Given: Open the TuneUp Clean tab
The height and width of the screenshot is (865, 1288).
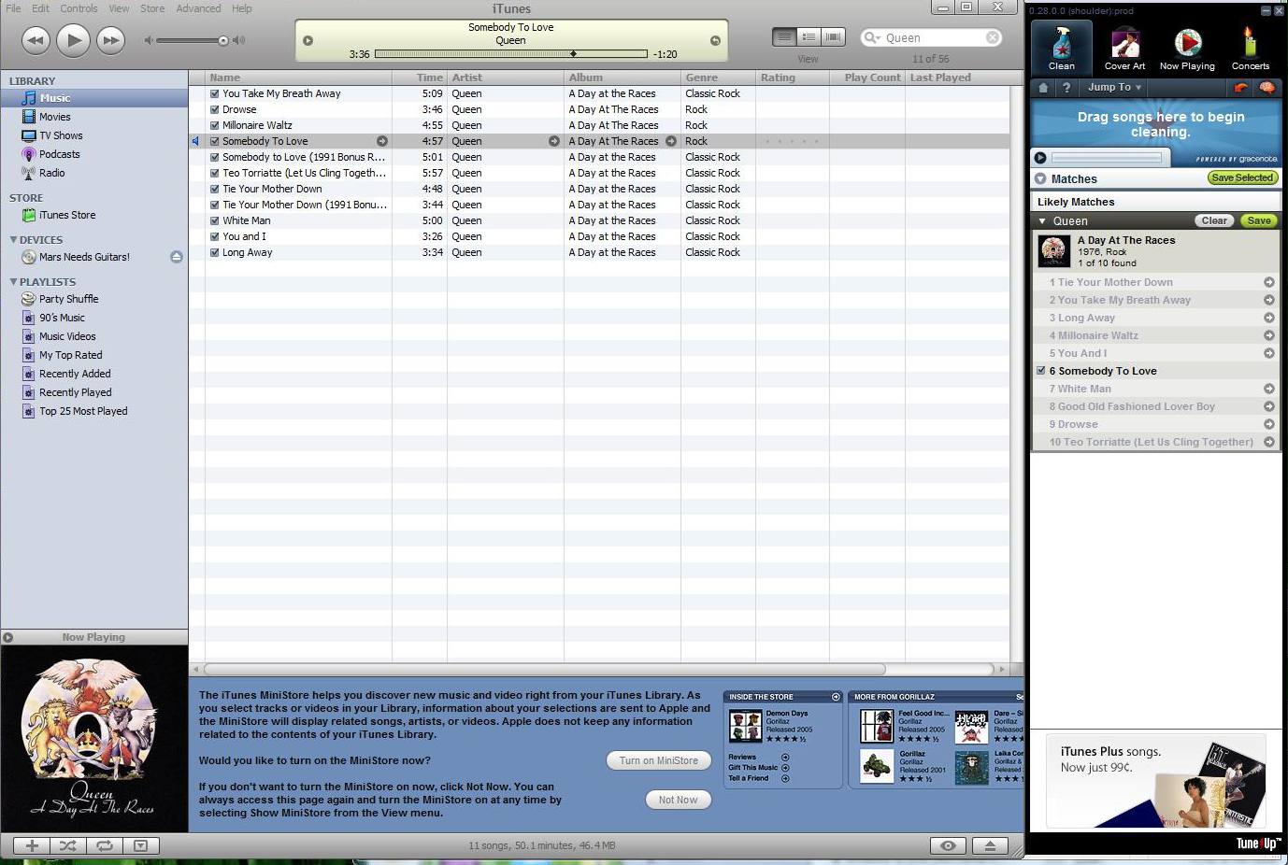Looking at the screenshot, I should pos(1061,49).
